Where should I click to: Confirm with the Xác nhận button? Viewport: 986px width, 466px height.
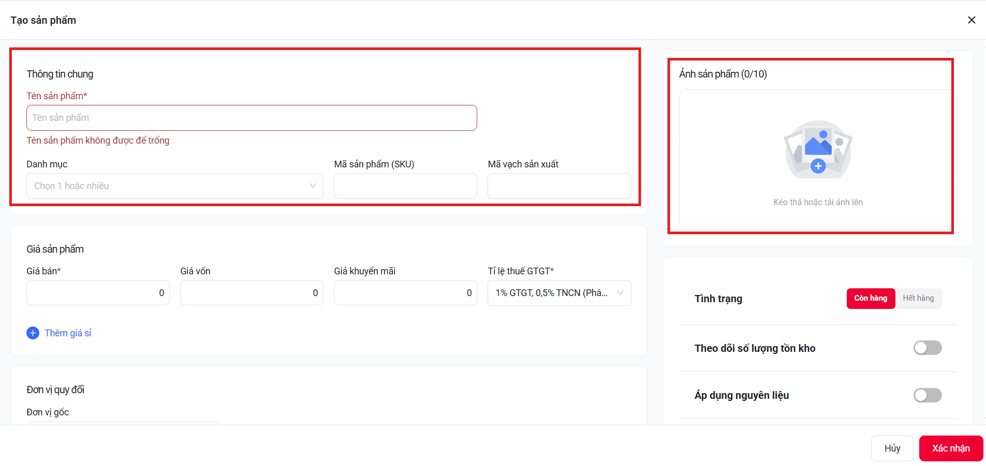point(951,448)
